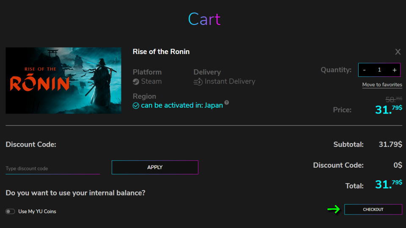Toggle Use My YU Coins switch

[10, 212]
